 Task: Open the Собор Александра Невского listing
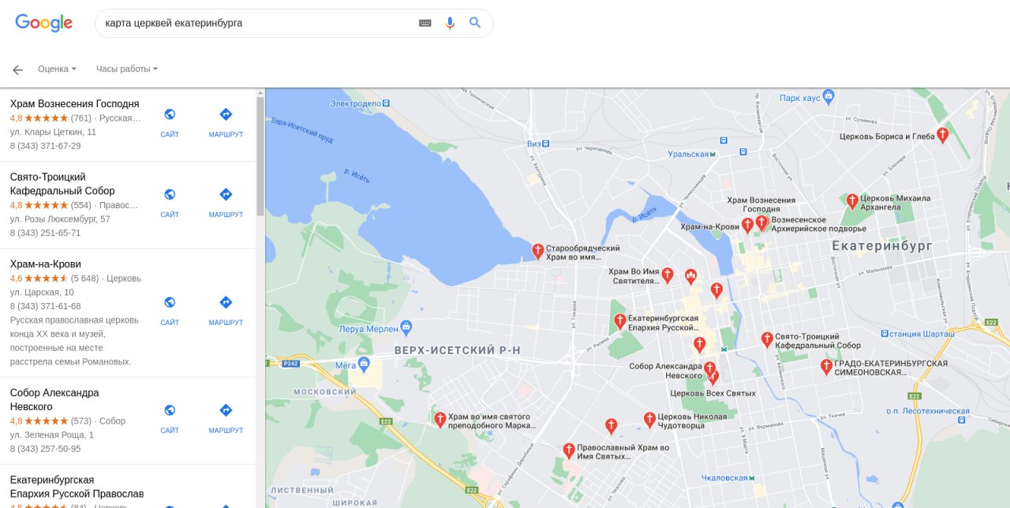click(x=54, y=399)
